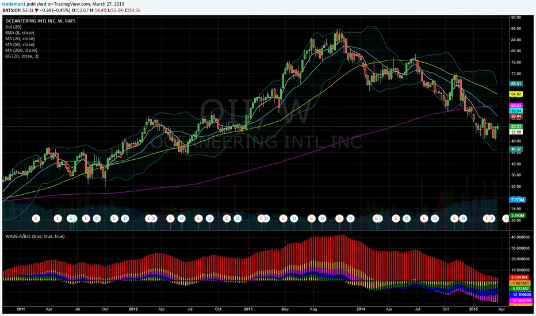Screen dimensions: 536x316
Task: Open the trademan1 author link
Action: coord(14,4)
